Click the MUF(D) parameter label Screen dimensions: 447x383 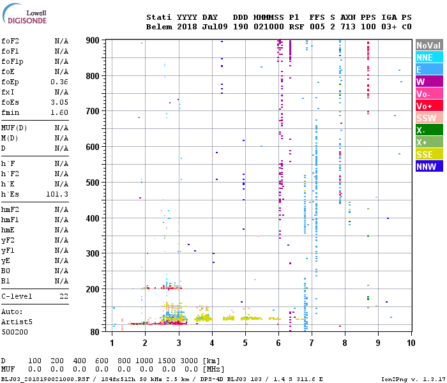coord(14,128)
